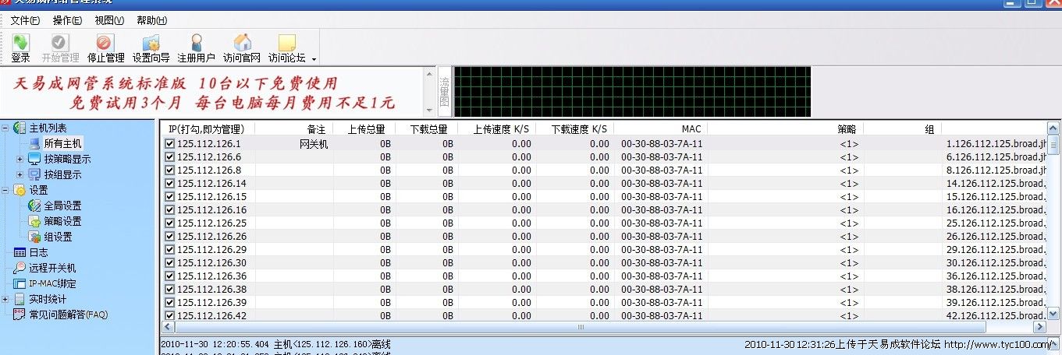Click the scroll-left arrow of horizontal scrollbar
Image resolution: width=1062 pixels, height=355 pixels.
pyautogui.click(x=168, y=327)
